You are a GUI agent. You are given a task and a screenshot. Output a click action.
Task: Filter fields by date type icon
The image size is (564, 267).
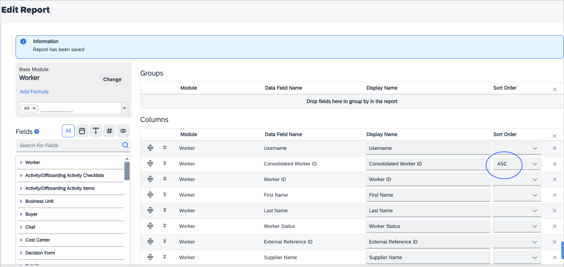tap(82, 131)
